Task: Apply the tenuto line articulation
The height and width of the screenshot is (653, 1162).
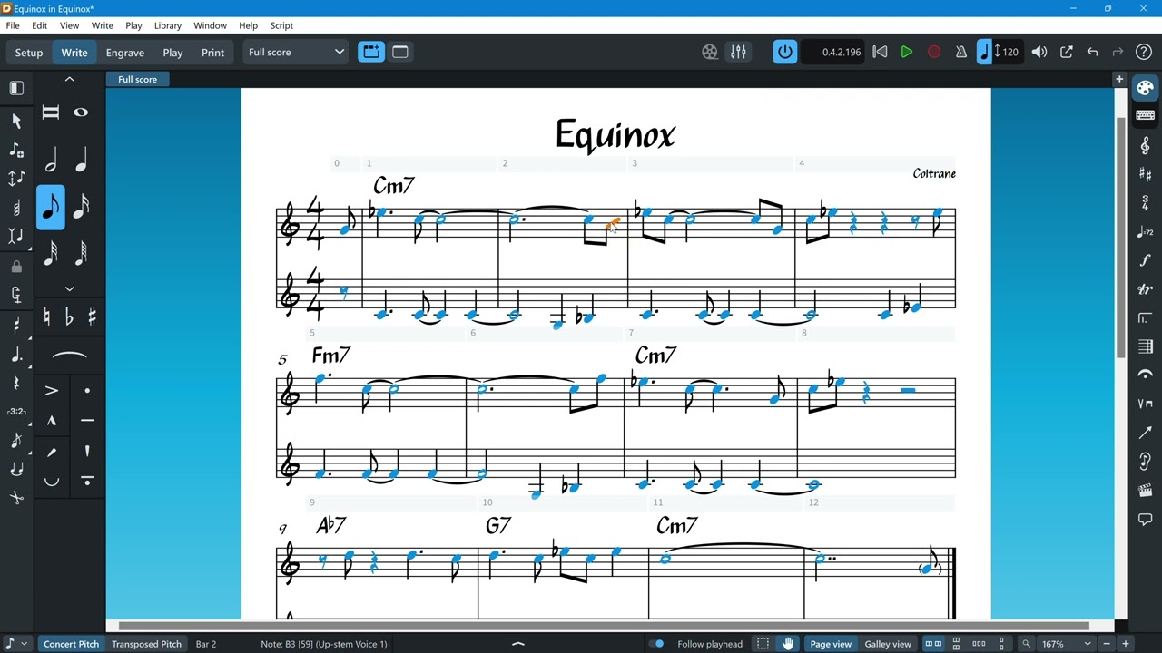Action: [x=87, y=421]
